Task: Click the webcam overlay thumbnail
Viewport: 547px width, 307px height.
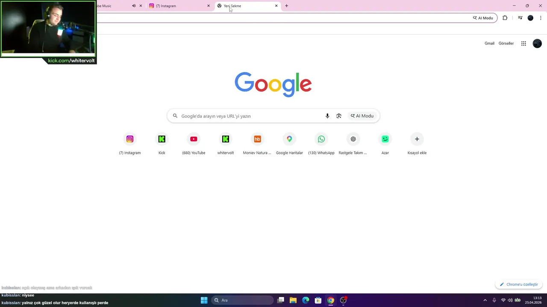Action: pos(48,28)
